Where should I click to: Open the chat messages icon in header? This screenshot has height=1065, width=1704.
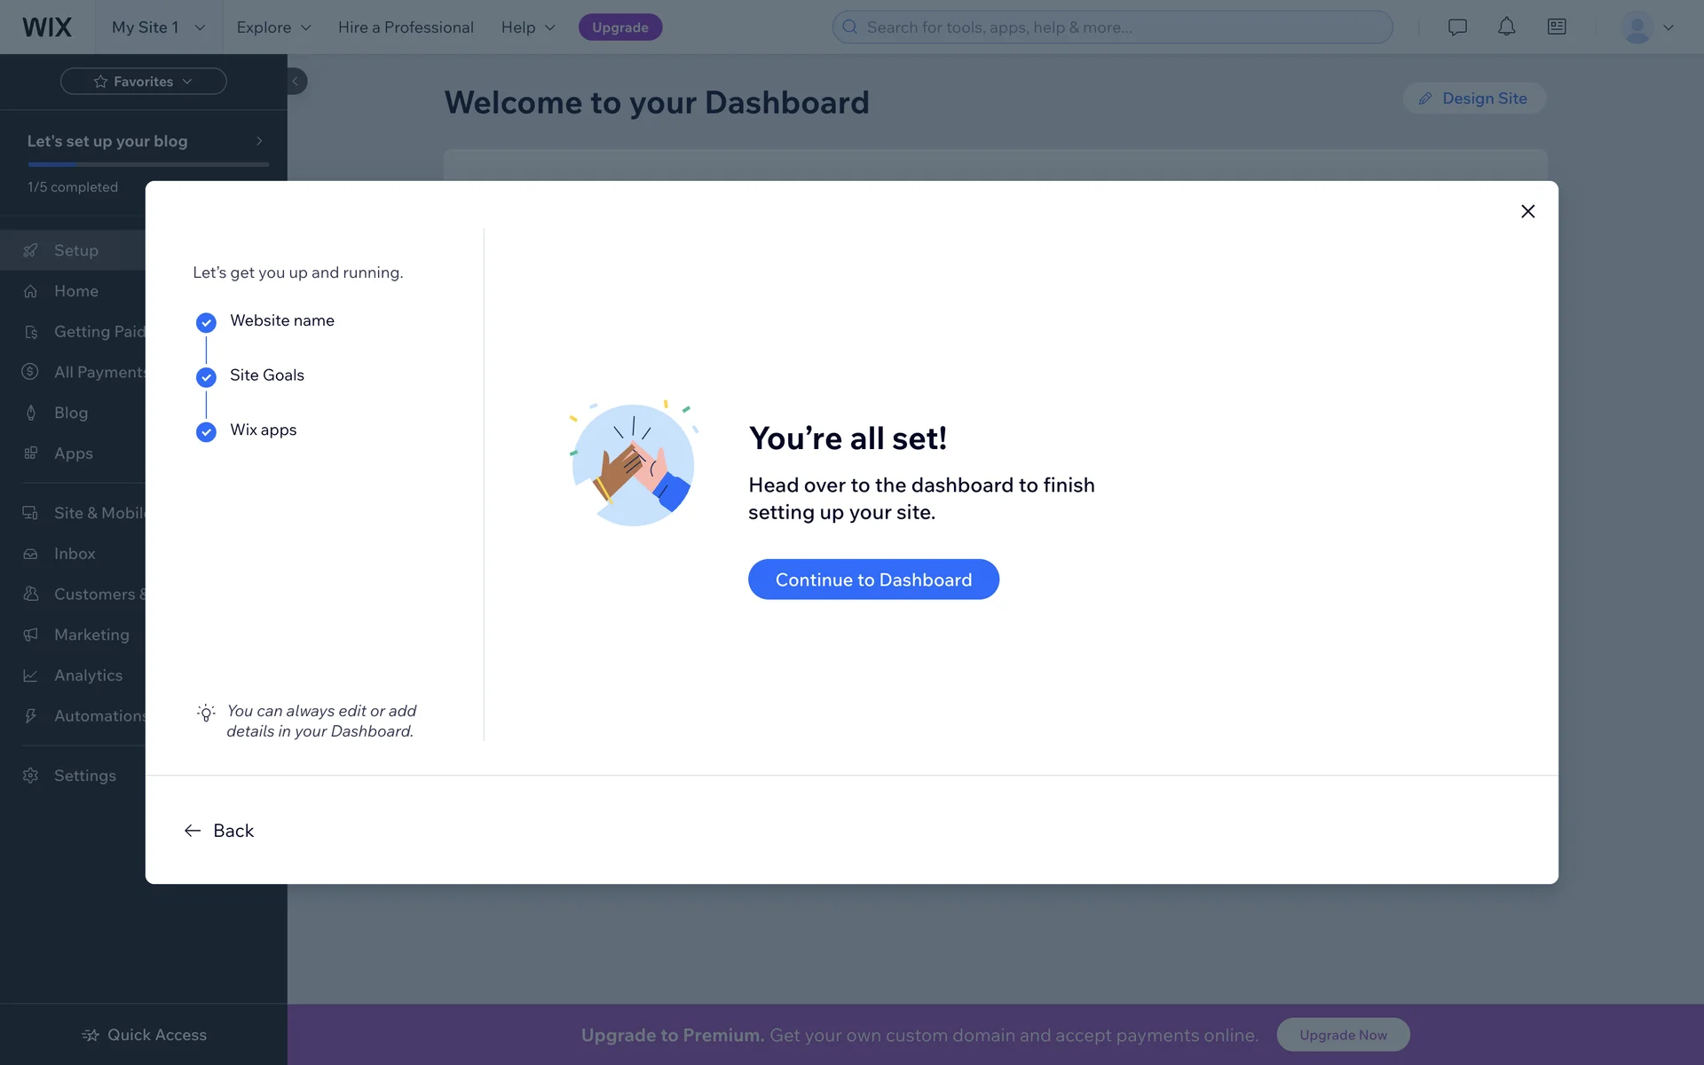click(1456, 27)
